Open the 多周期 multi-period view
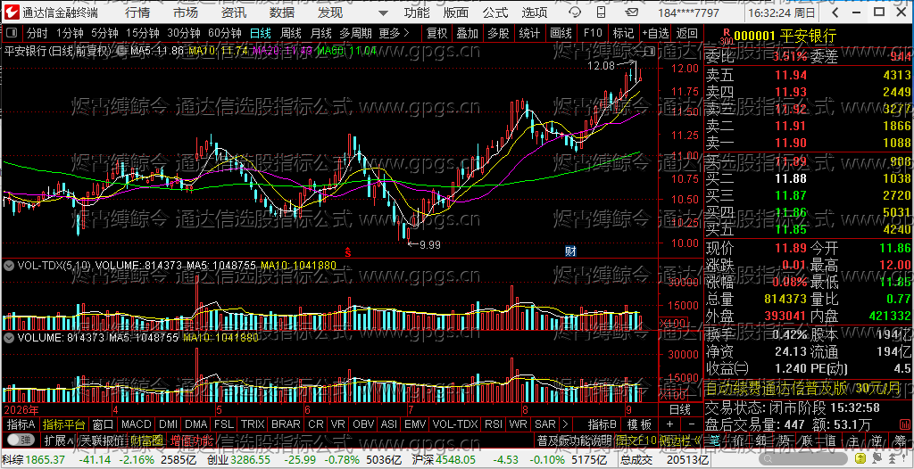914x469 pixels. tap(356, 33)
